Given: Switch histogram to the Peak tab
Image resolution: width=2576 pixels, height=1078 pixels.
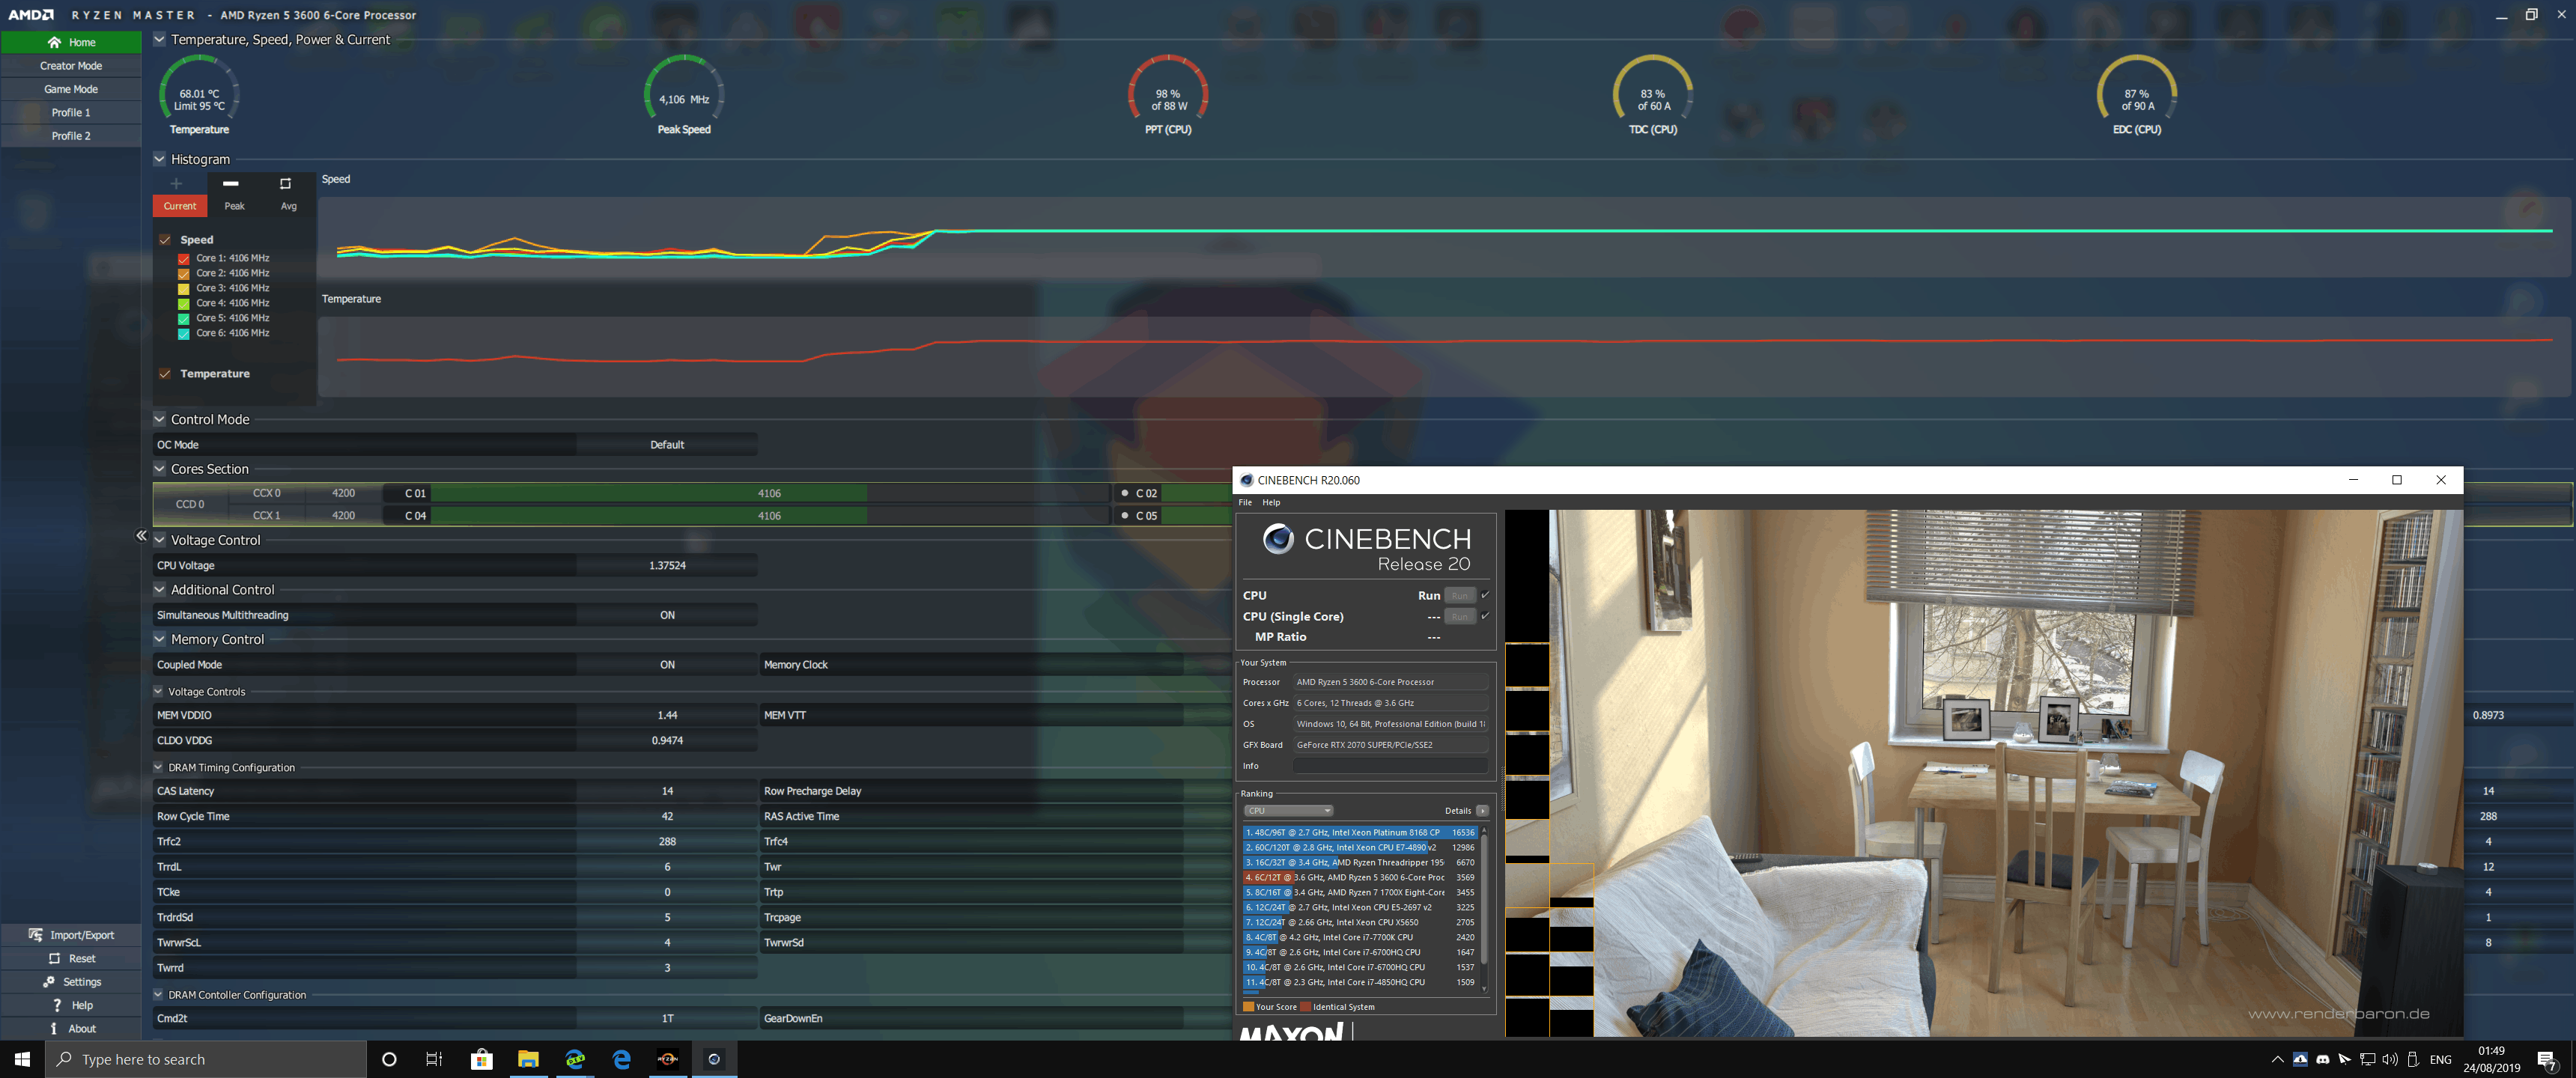Looking at the screenshot, I should point(234,206).
